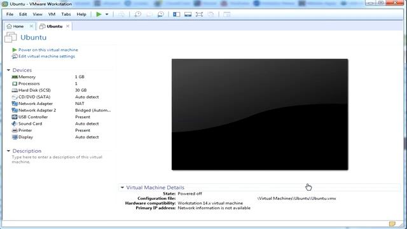Click the Memory device icon
Image resolution: width=407 pixels, height=229 pixels.
pyautogui.click(x=15, y=77)
